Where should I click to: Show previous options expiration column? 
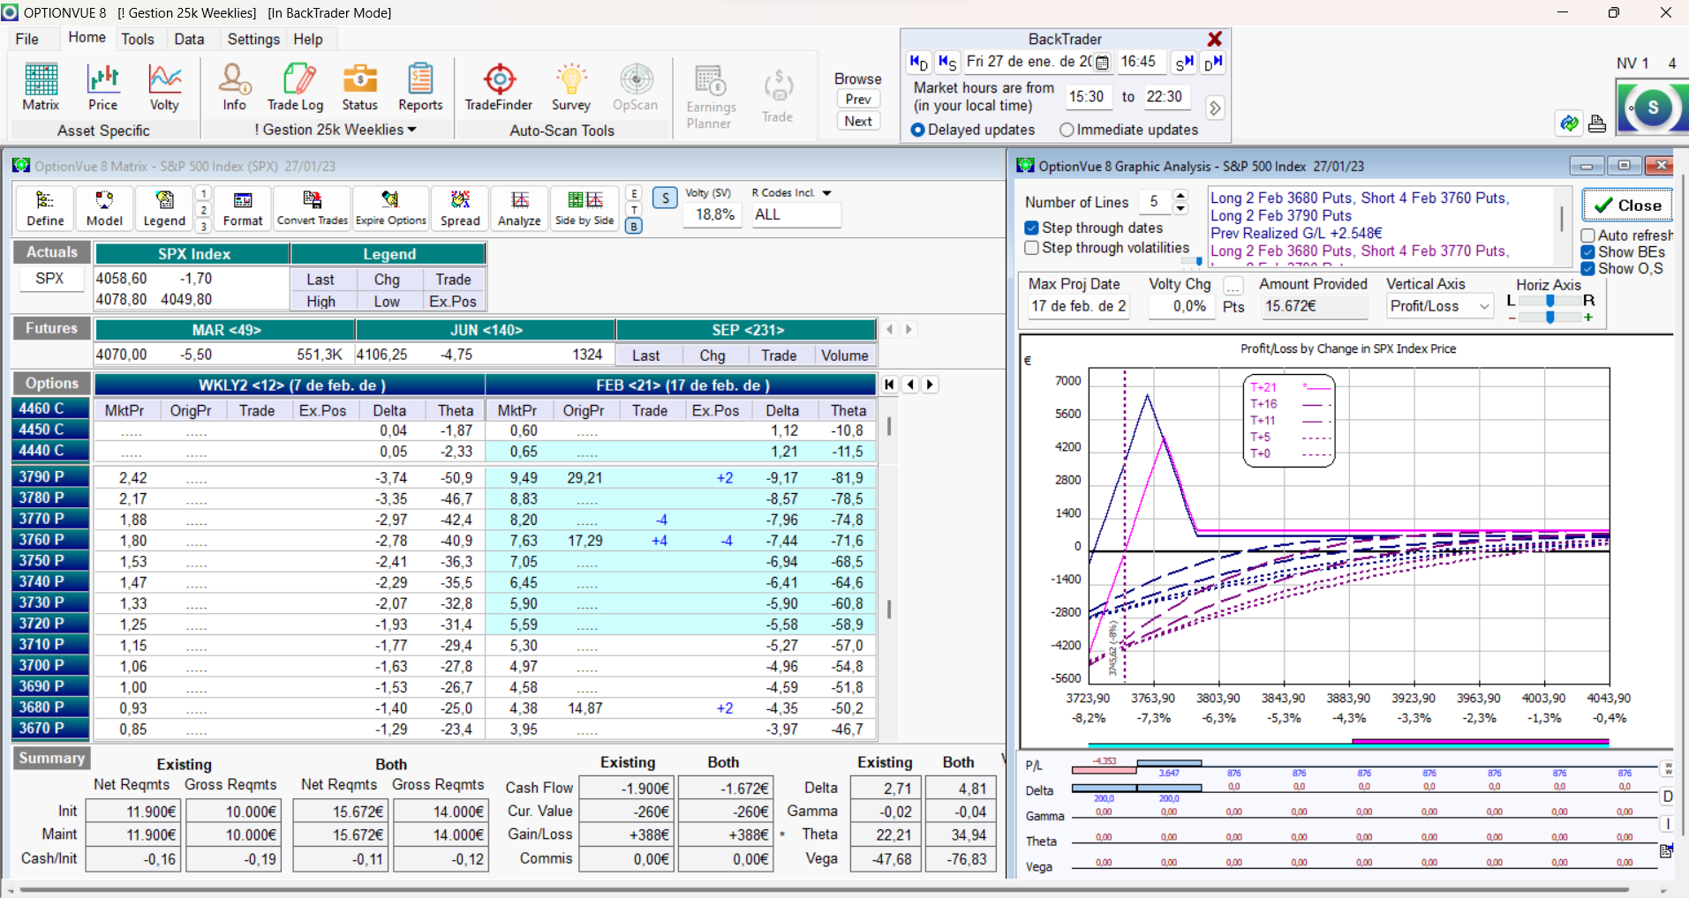point(910,385)
